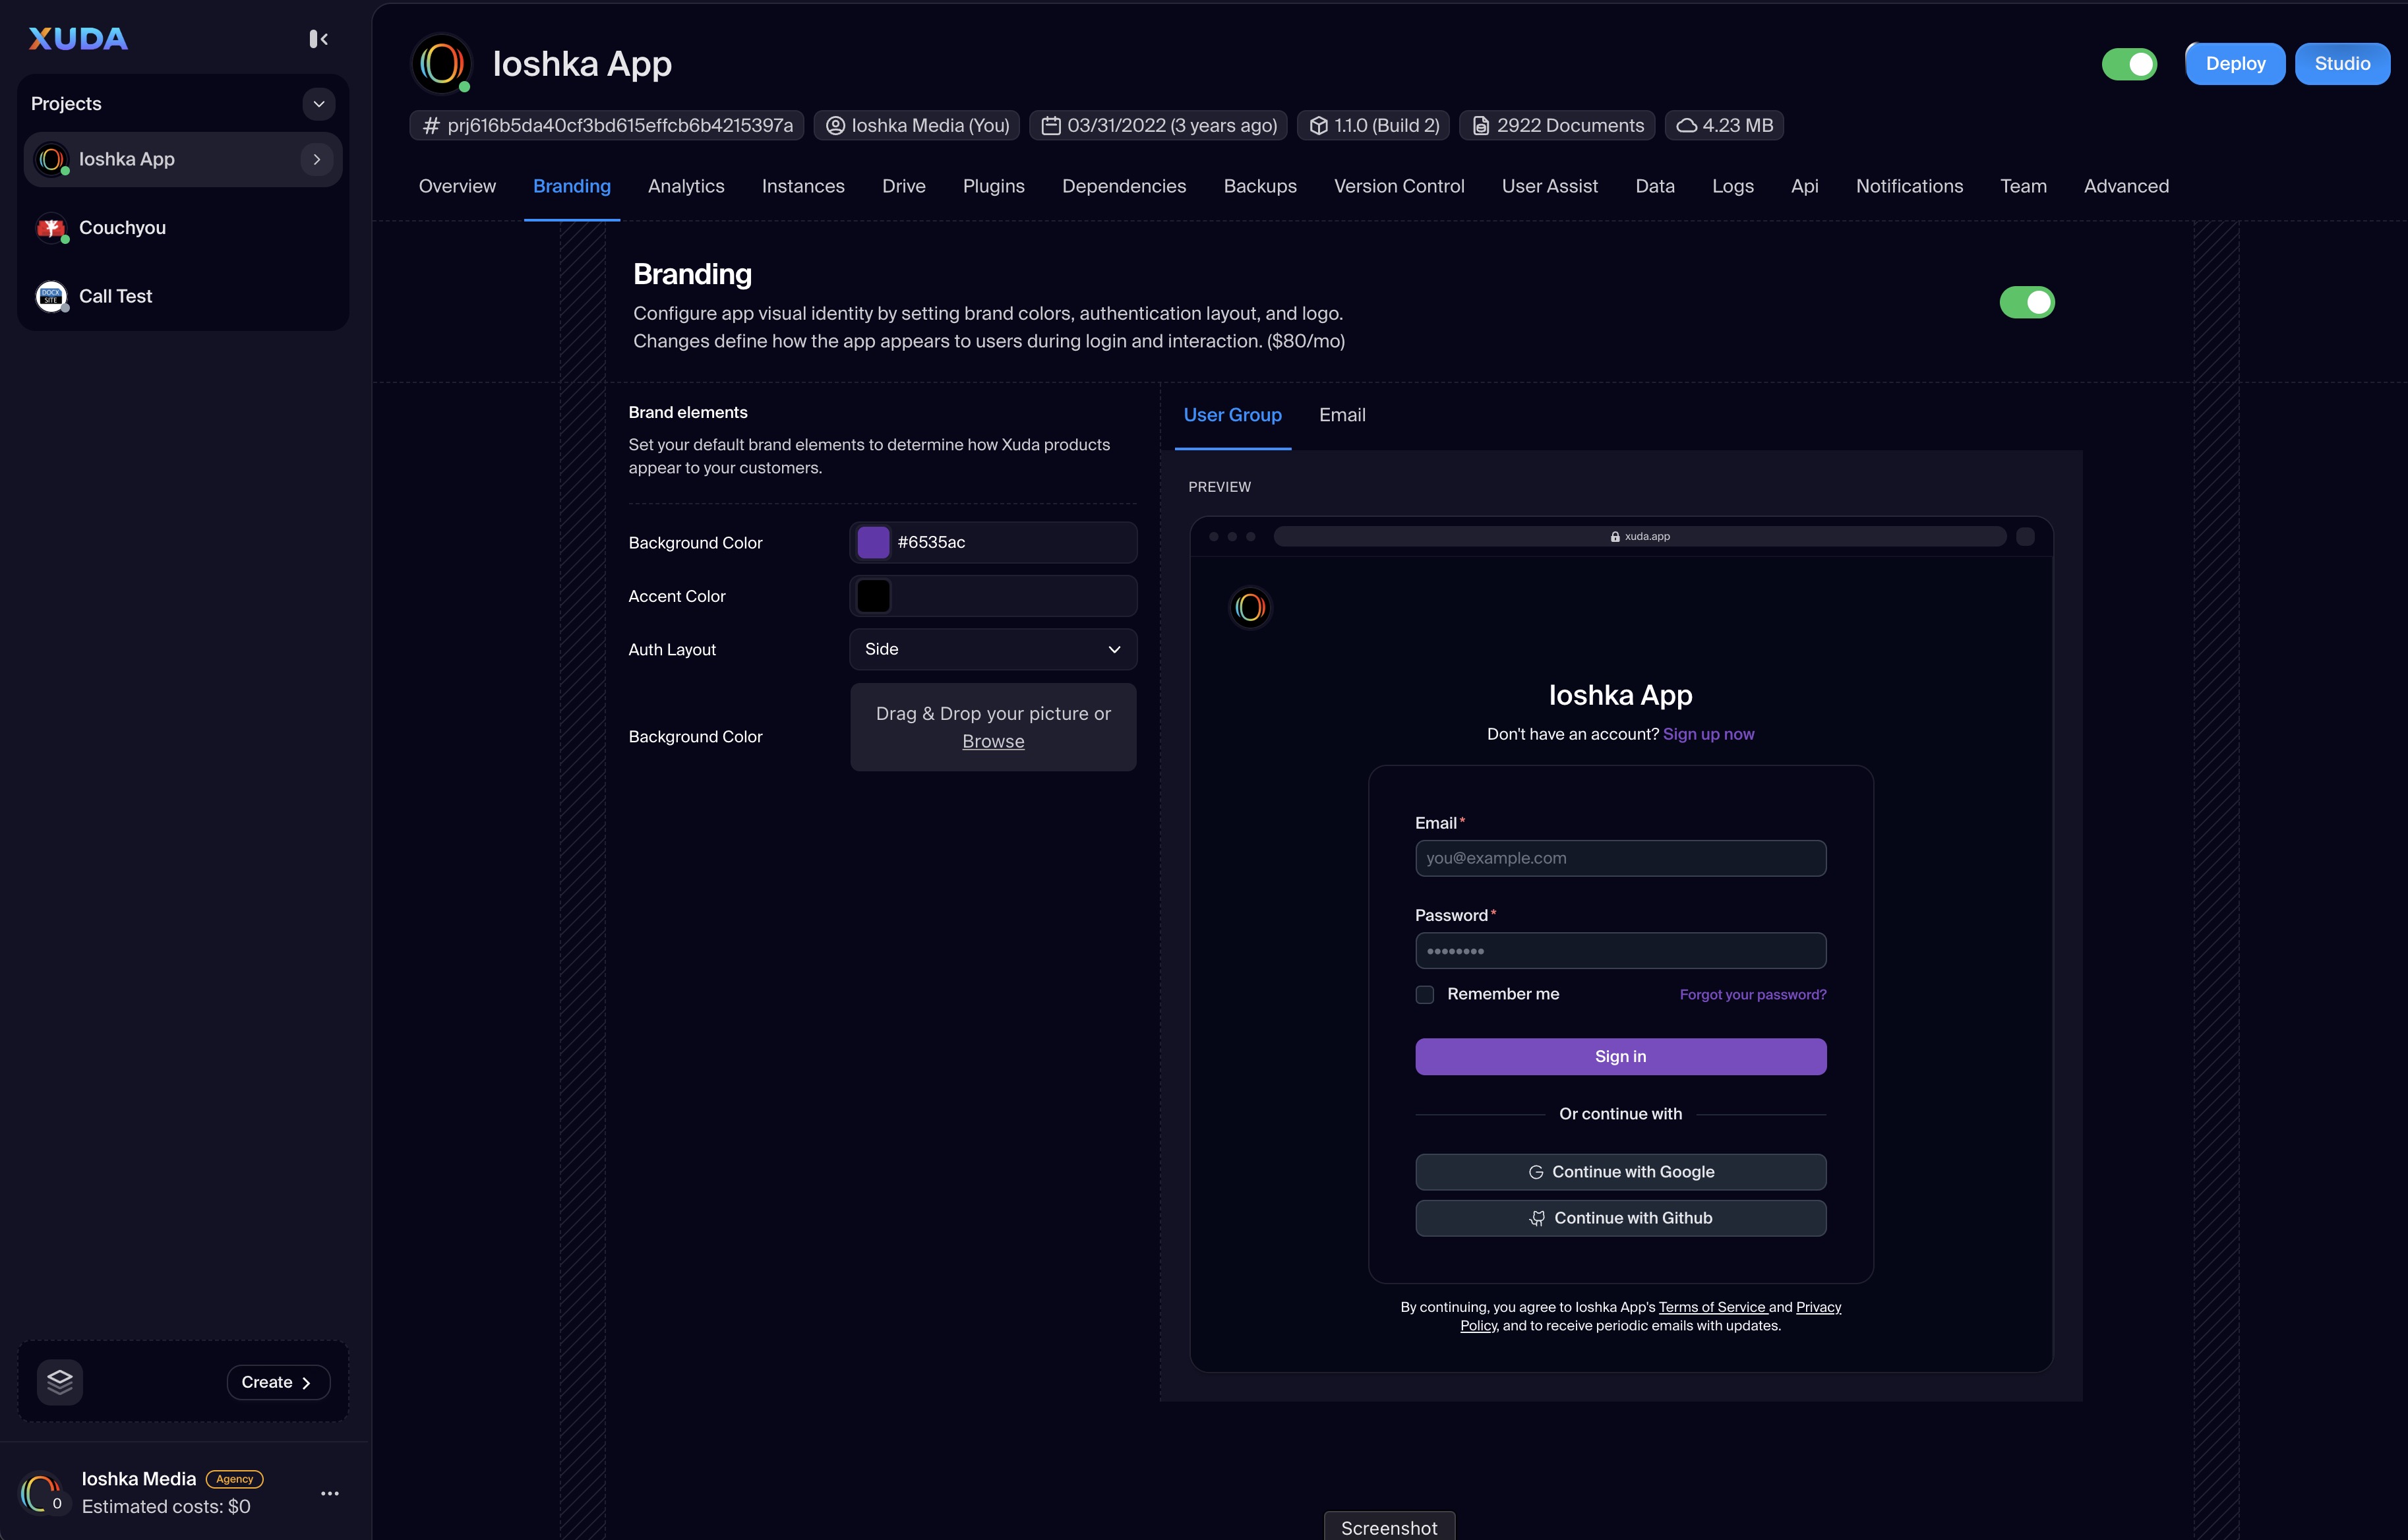
Task: Click the cloud 4.23 MB storage badge
Action: tap(1724, 125)
